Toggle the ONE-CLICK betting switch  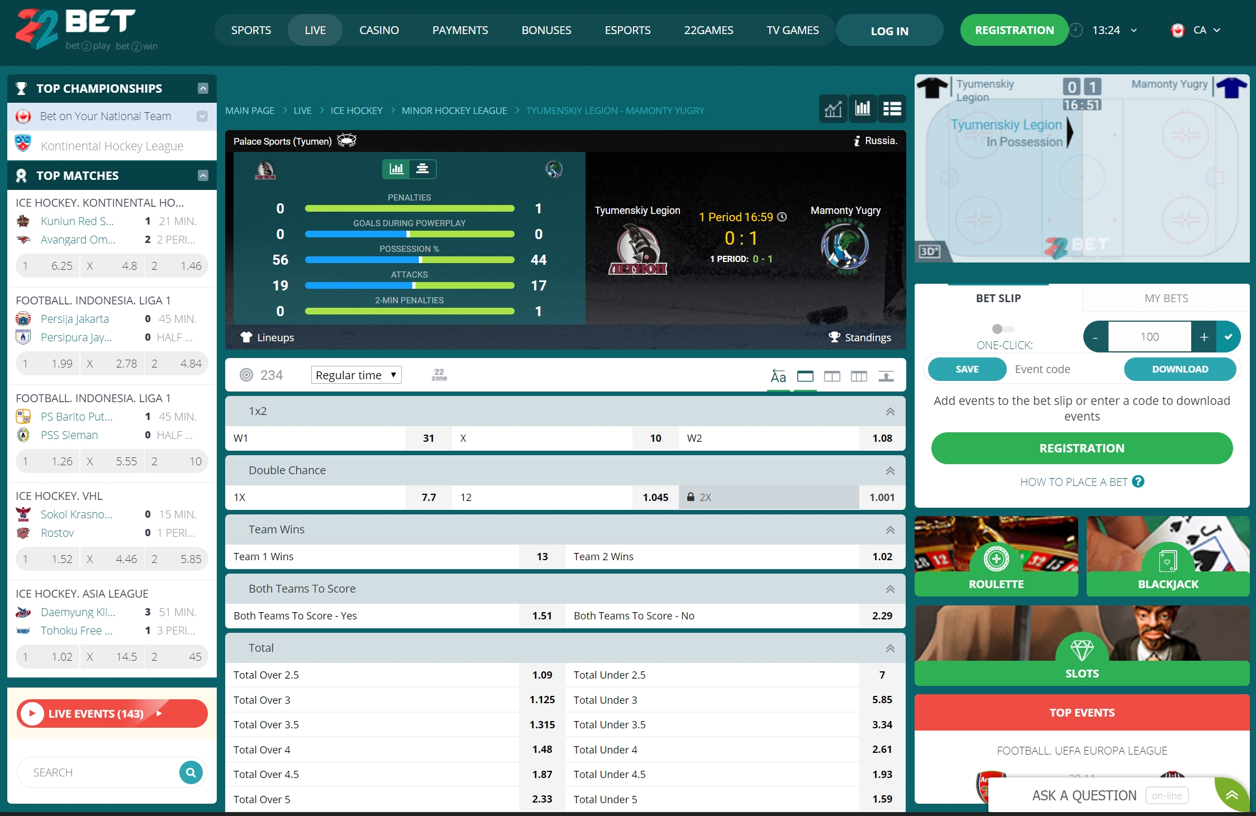[x=1003, y=329]
